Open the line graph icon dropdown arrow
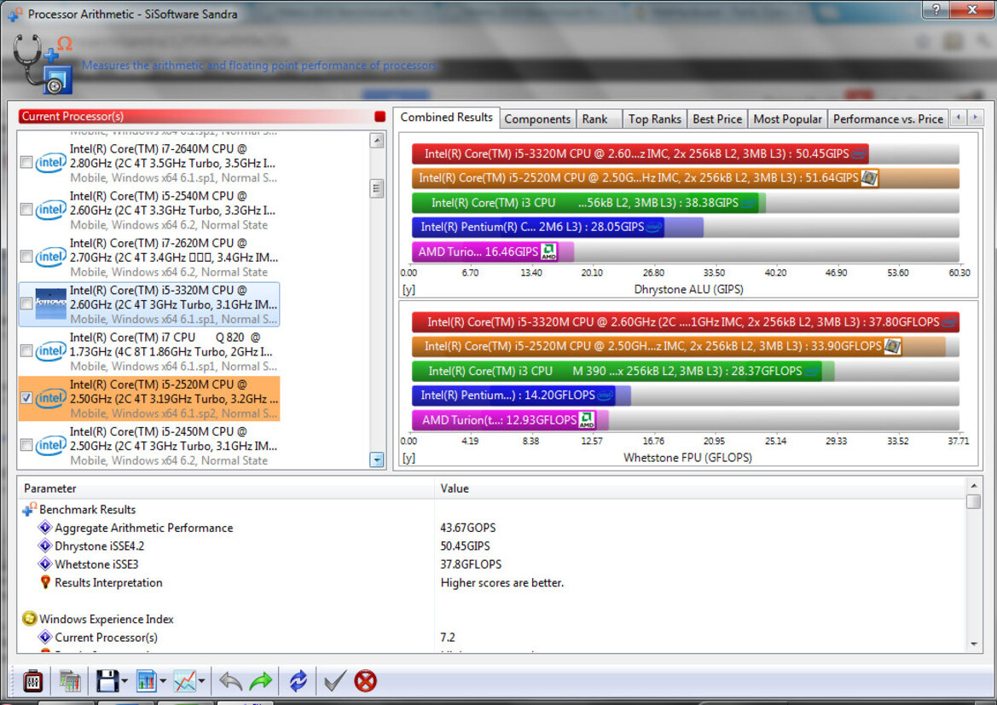The image size is (997, 705). click(201, 681)
